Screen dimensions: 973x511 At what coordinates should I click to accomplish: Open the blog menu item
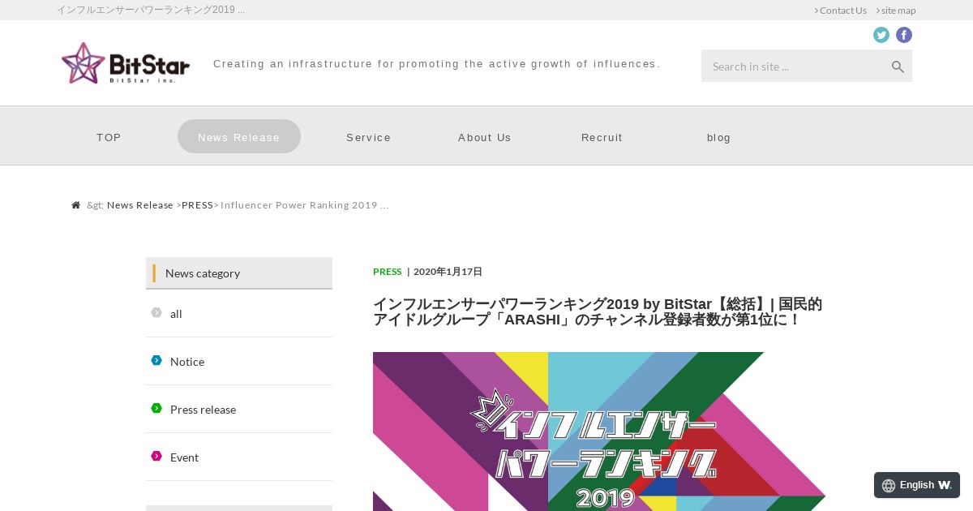718,137
